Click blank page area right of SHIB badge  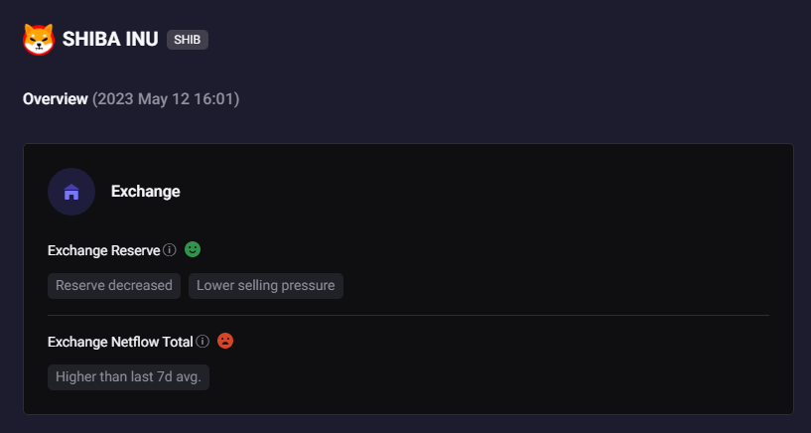click(496, 40)
